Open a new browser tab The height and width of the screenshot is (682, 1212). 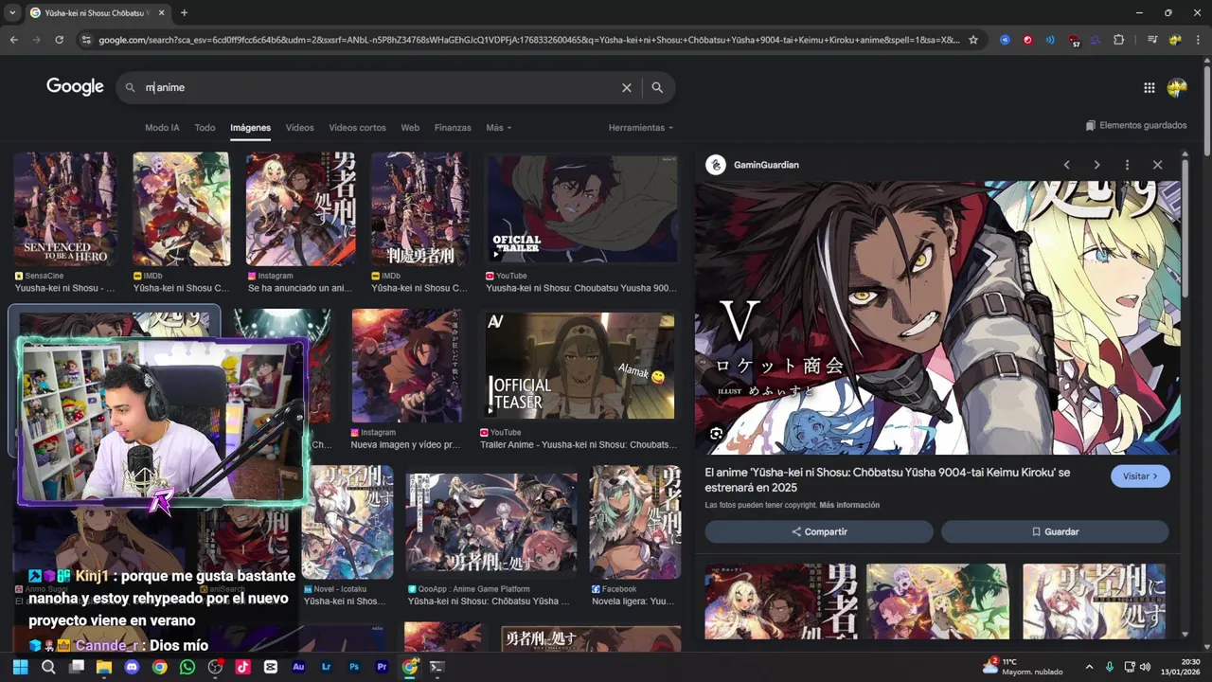pos(184,12)
